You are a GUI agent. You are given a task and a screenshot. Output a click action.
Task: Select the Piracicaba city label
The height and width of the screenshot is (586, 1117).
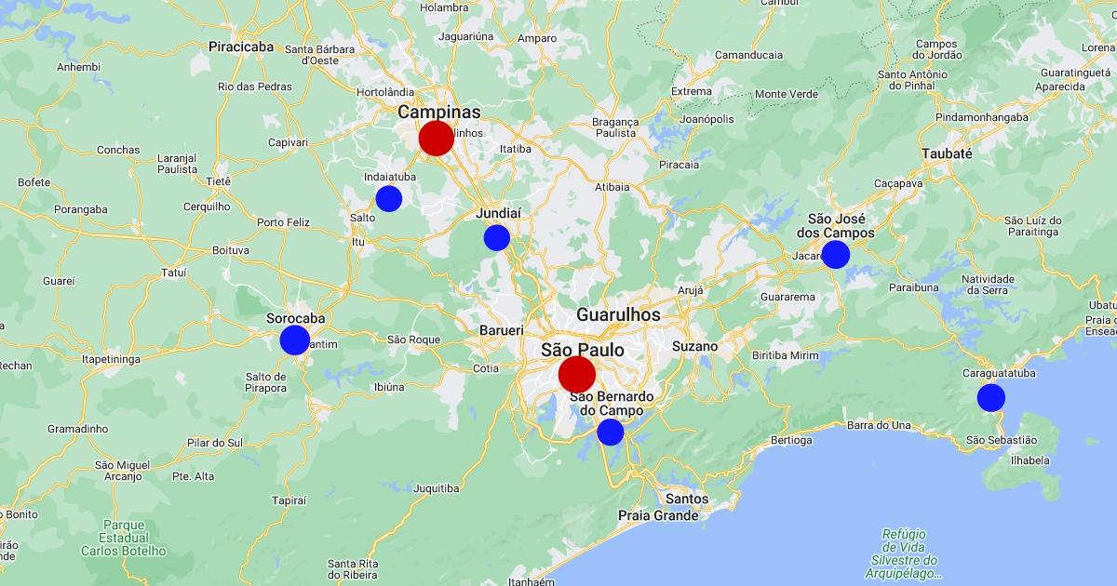[241, 47]
